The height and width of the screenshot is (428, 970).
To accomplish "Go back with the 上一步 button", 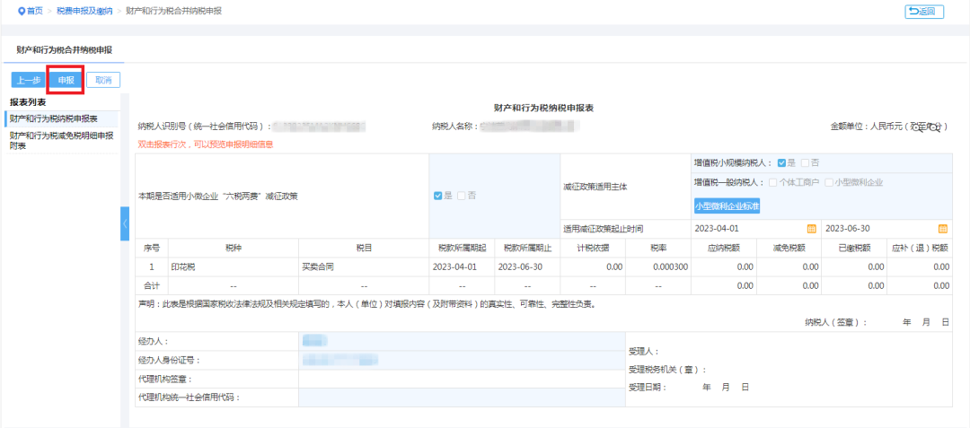I will pyautogui.click(x=27, y=80).
